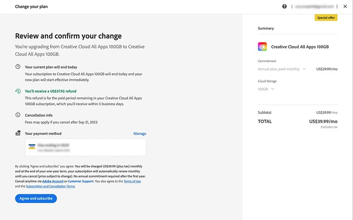Viewport: 353px width, 220px height.
Task: Click the 'You'll receive a US$37.92 refund' text
Action: 51,91
